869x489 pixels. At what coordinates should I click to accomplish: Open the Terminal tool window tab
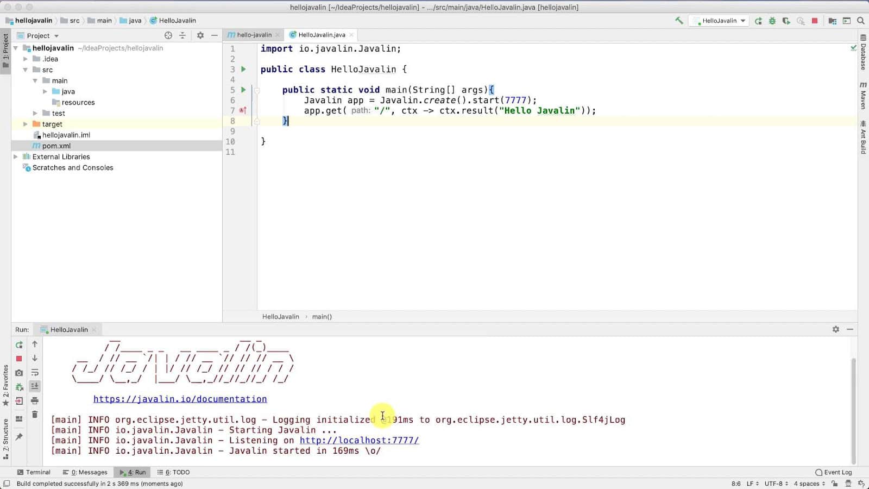[x=34, y=472]
